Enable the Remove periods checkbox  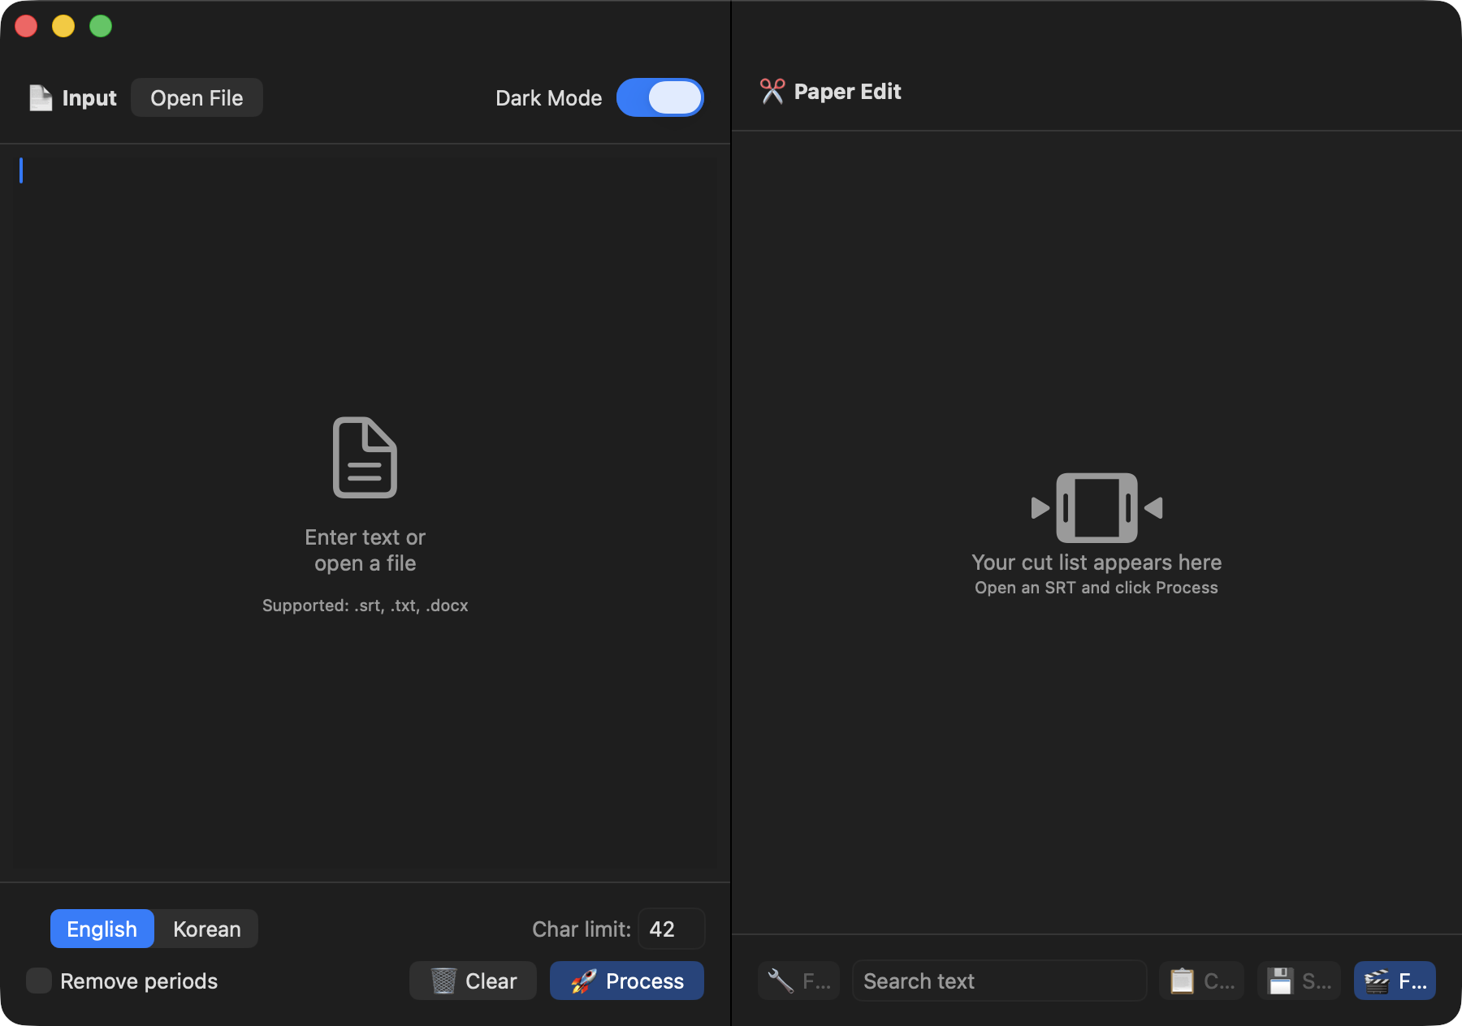(x=39, y=981)
